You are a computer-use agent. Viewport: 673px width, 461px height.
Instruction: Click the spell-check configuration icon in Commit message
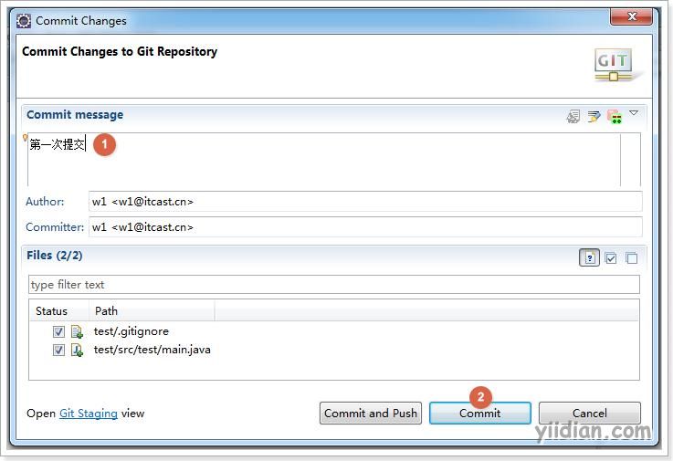573,116
